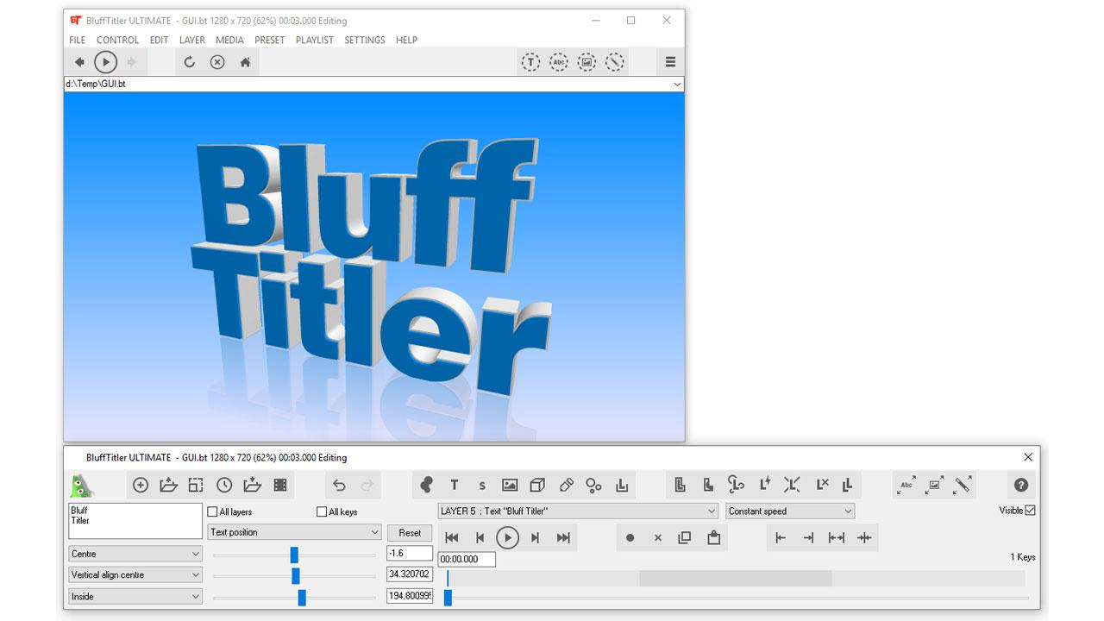Click the paste key clipboard button
The height and width of the screenshot is (621, 1104).
click(713, 537)
